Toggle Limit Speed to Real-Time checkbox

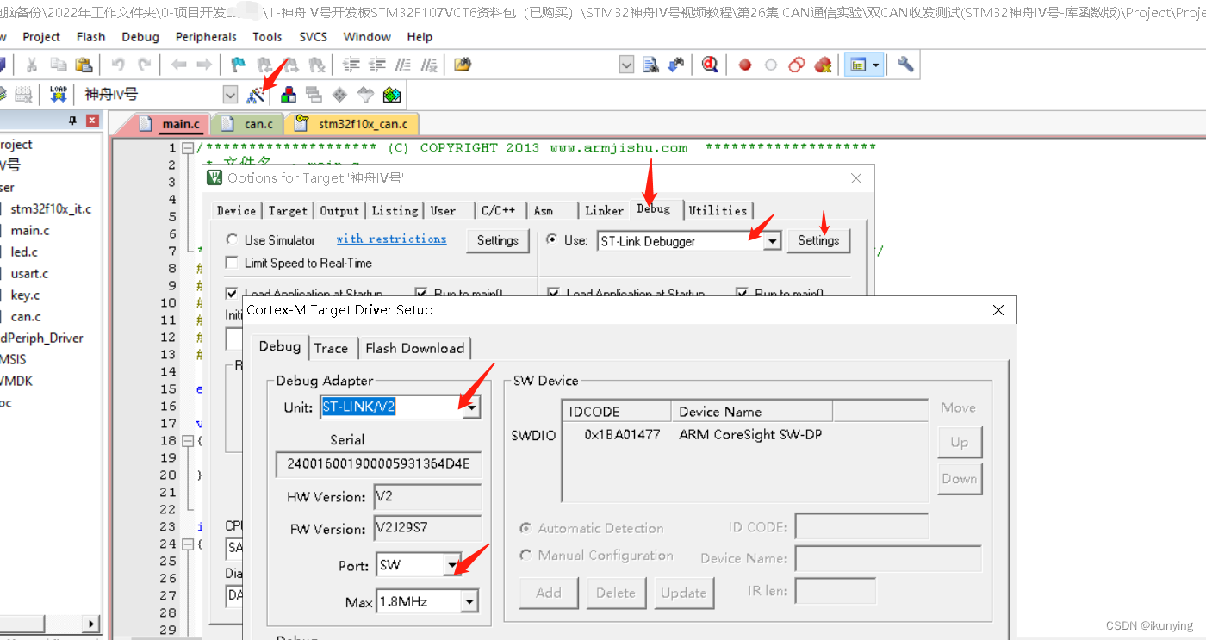tap(231, 263)
